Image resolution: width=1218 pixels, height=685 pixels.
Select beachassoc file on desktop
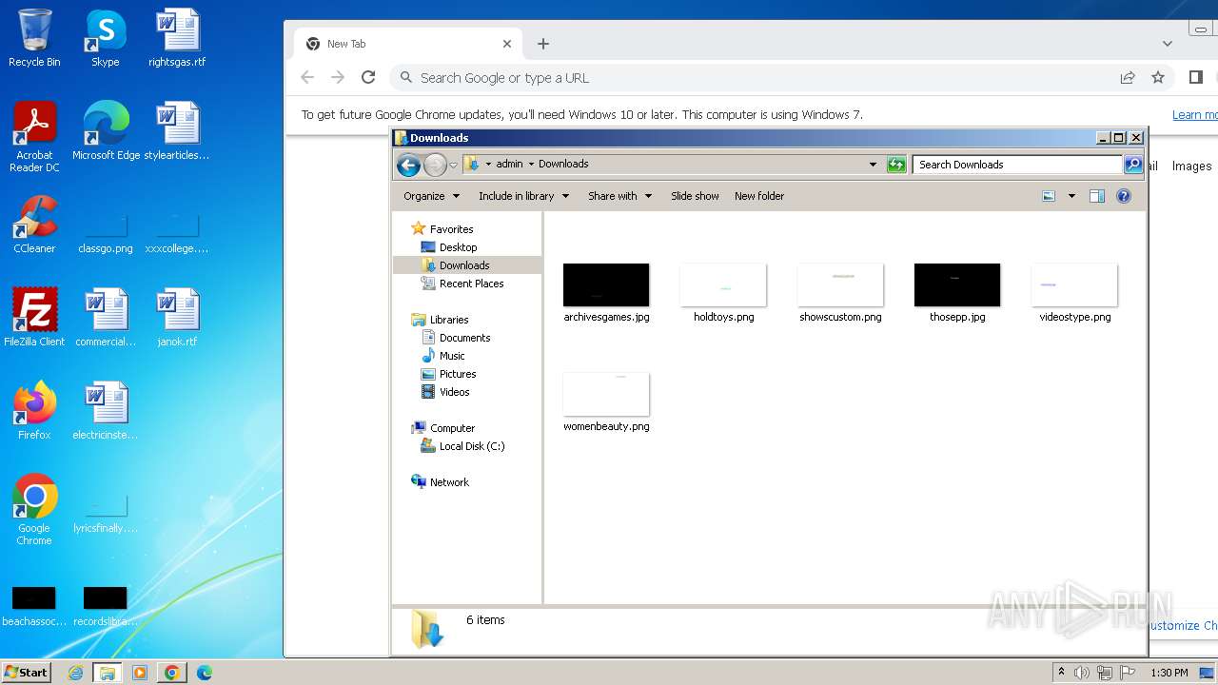point(34,607)
